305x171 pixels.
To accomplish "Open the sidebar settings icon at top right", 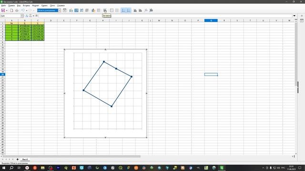I will pos(302,16).
